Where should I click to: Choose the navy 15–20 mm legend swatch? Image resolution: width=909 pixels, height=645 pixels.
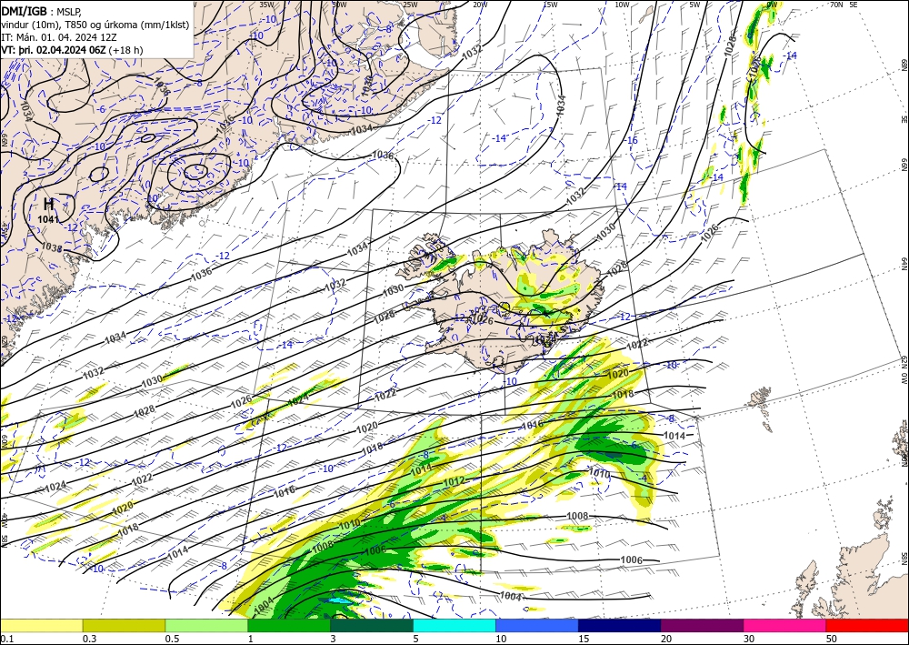pos(620,625)
